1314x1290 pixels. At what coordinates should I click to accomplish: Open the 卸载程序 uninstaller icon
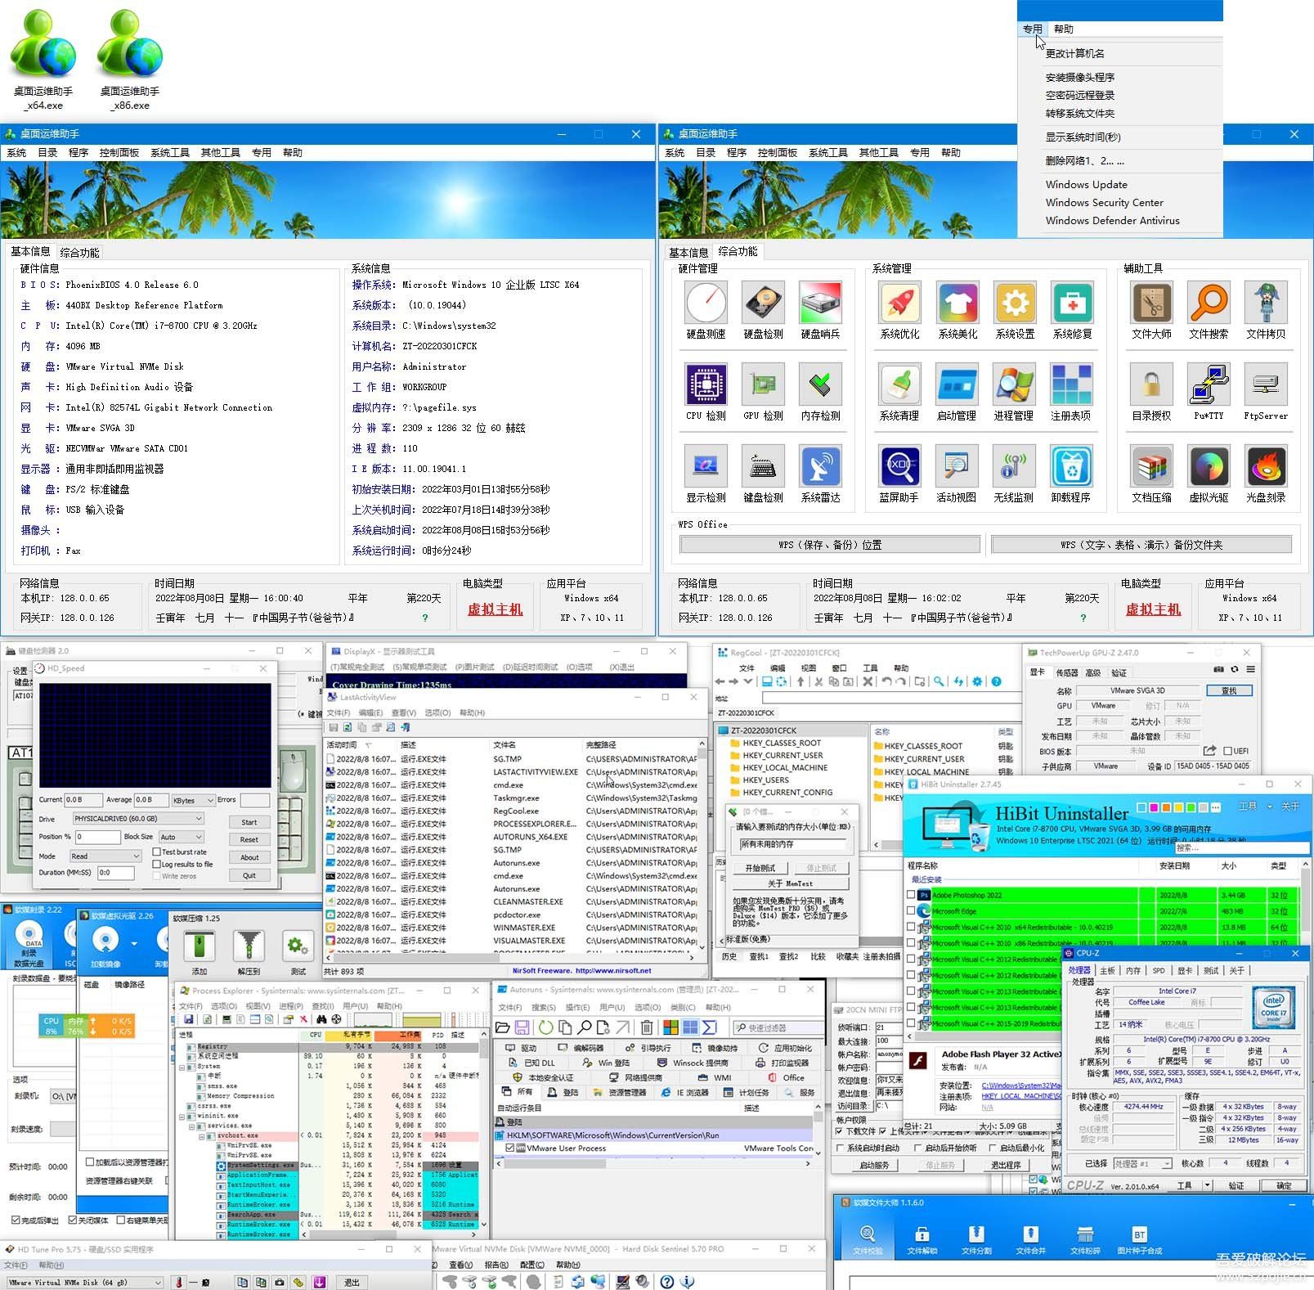1071,466
